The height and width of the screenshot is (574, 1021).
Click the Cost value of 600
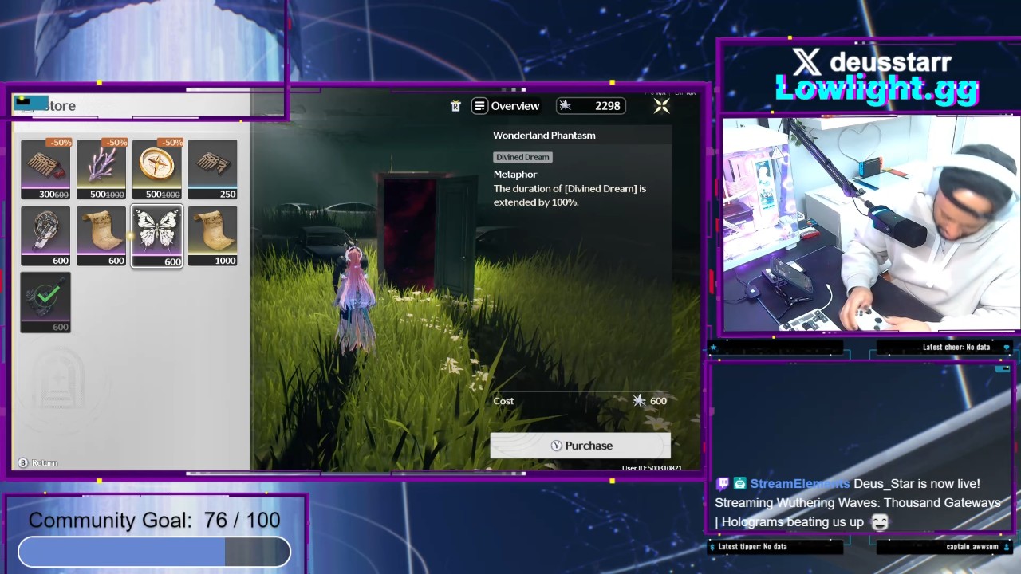[658, 401]
